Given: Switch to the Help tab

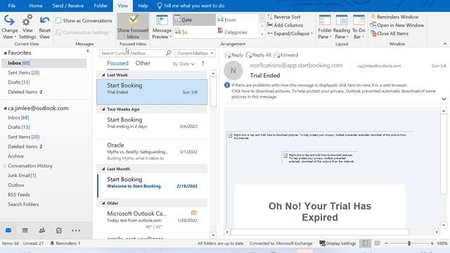Looking at the screenshot, I should coord(143,6).
